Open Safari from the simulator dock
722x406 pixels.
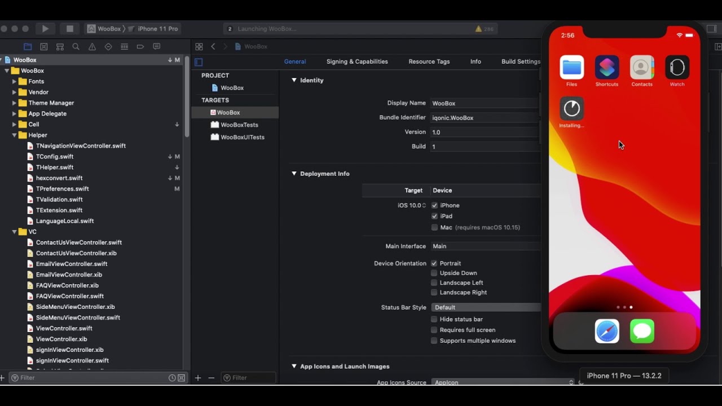click(607, 332)
